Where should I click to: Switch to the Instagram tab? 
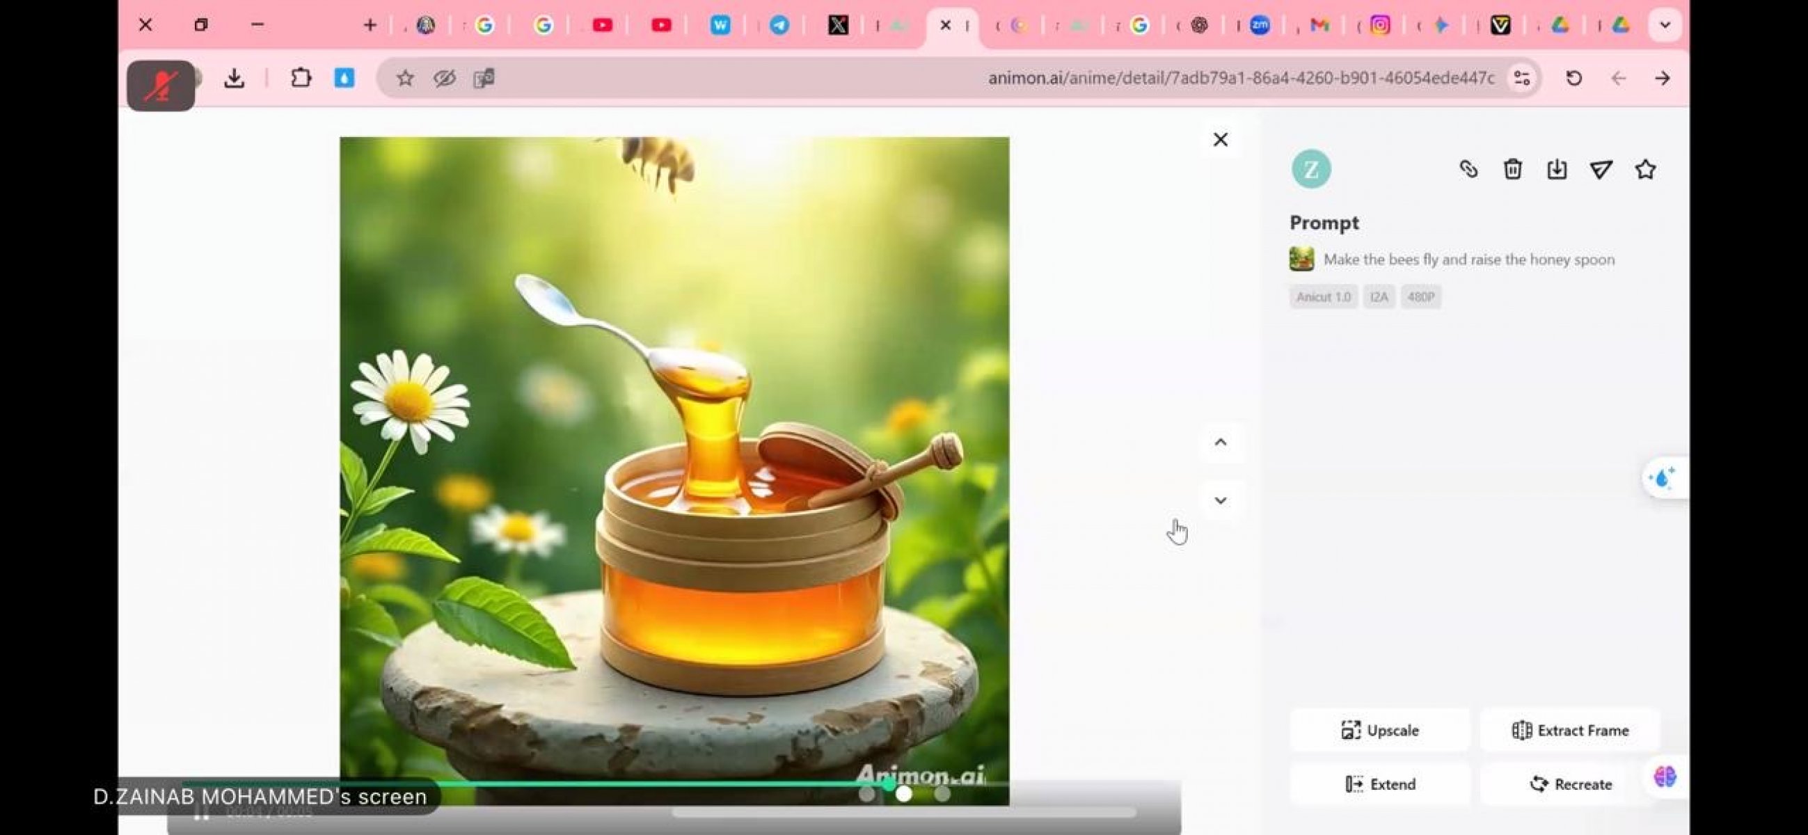coord(1380,25)
